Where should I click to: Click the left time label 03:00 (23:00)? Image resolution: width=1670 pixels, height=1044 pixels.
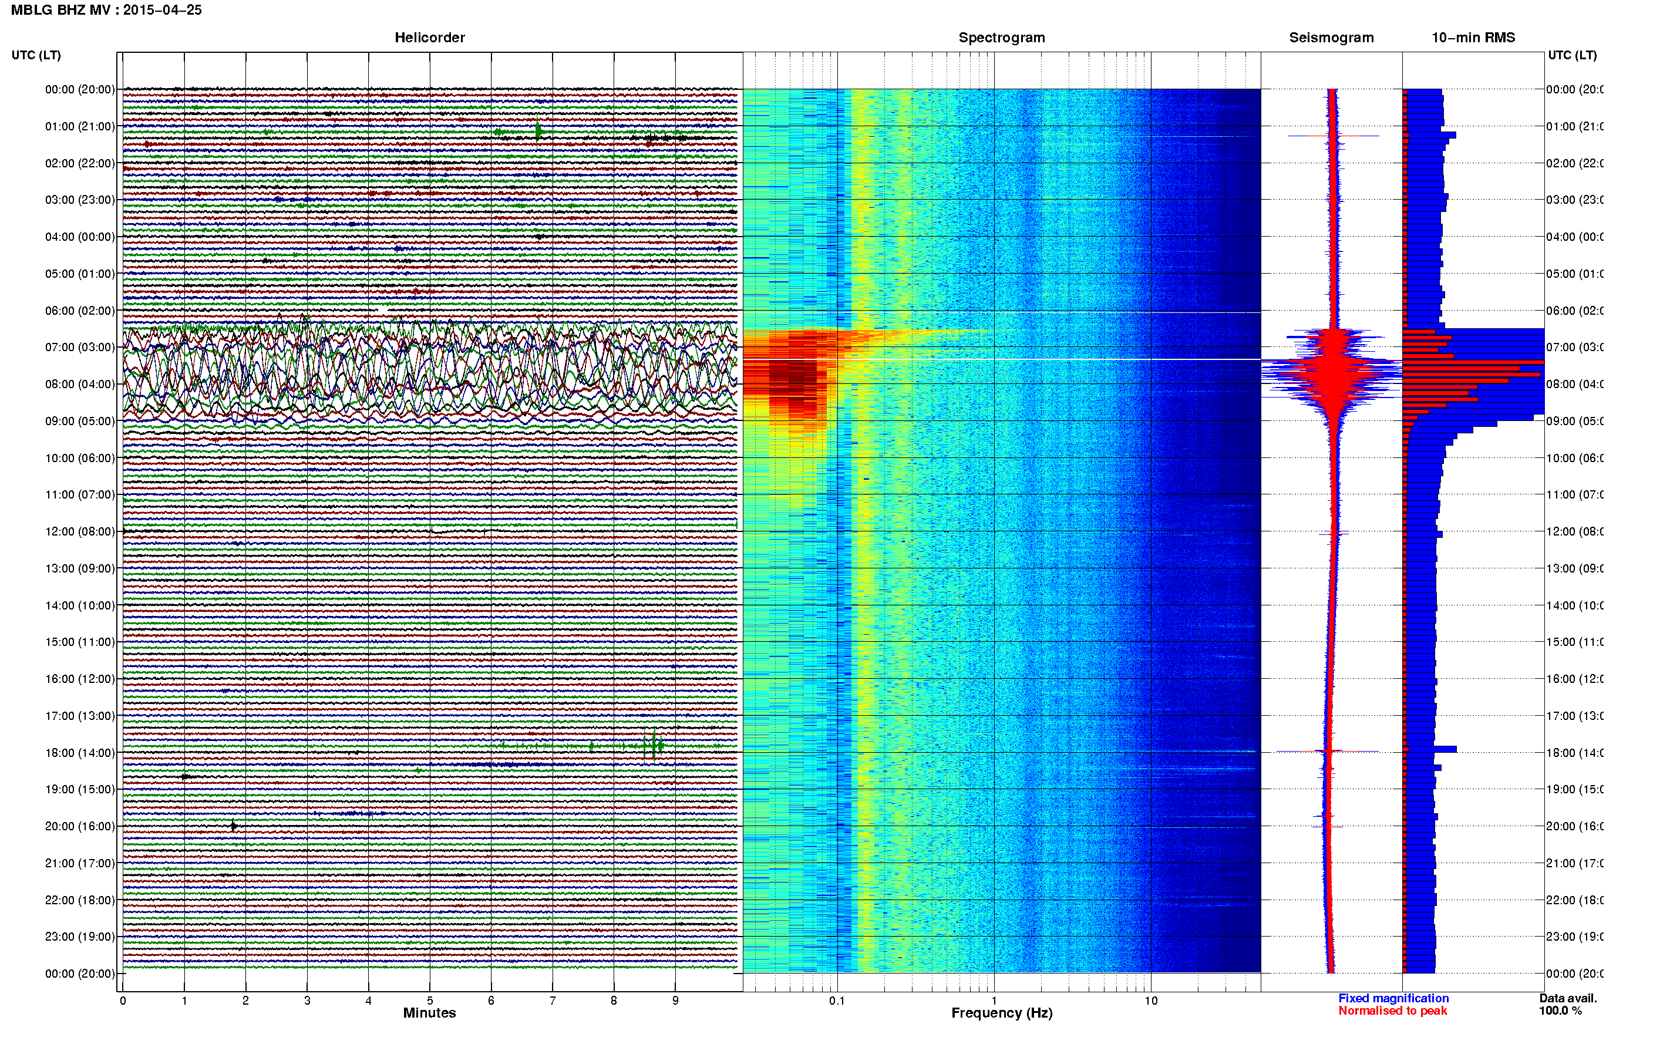(80, 200)
